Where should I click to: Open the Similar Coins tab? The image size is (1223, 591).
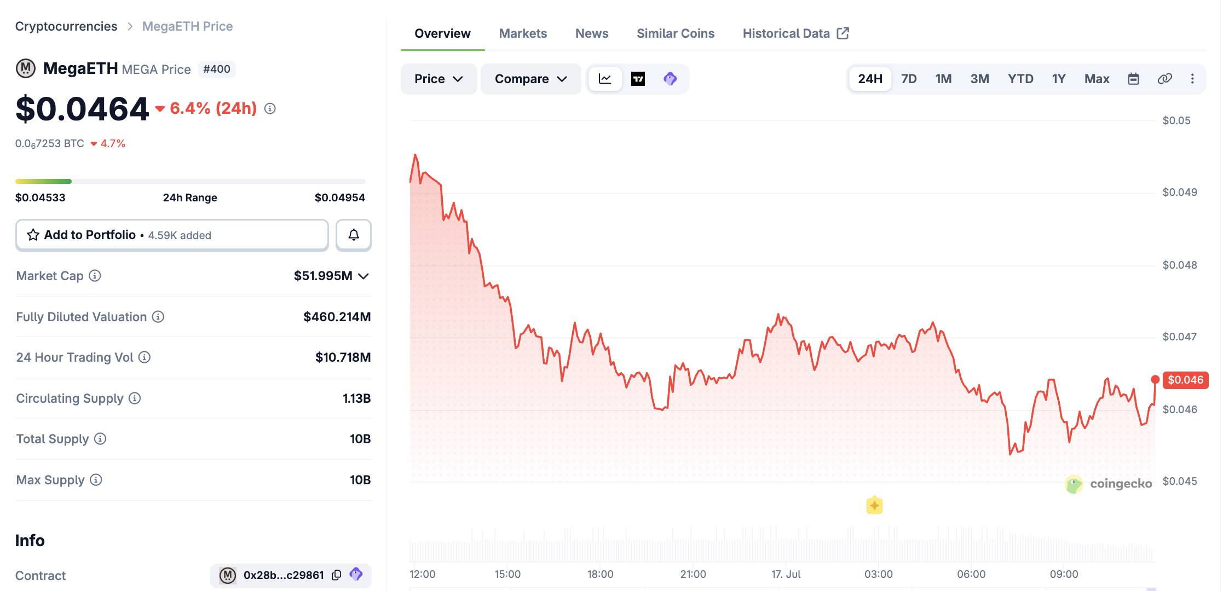(676, 33)
